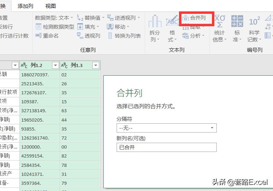Select the 列1.3 cell 26
The image size is (273, 191).
click(x=80, y=84)
